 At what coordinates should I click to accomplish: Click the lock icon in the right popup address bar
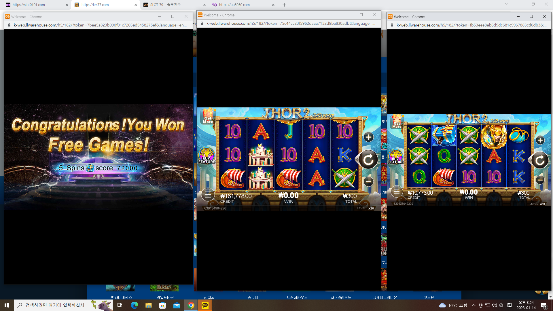click(392, 25)
